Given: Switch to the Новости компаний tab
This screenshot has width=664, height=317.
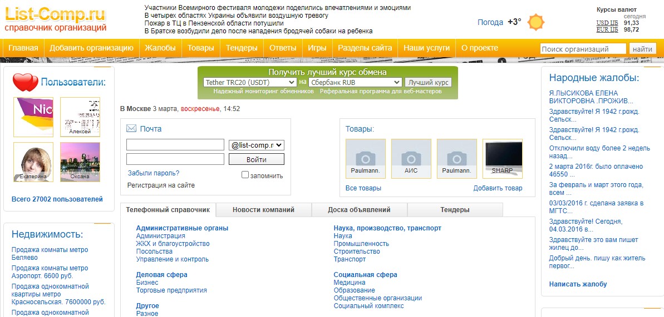Looking at the screenshot, I should (263, 210).
